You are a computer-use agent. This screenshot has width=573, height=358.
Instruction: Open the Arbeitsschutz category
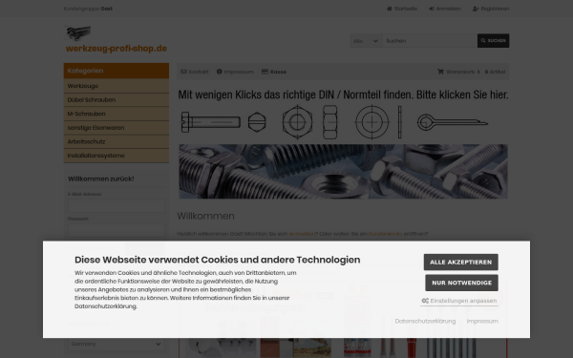(117, 141)
